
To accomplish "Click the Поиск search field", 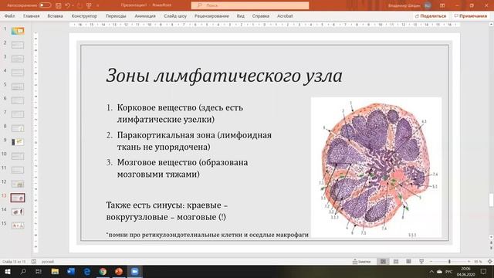I will [x=250, y=5].
